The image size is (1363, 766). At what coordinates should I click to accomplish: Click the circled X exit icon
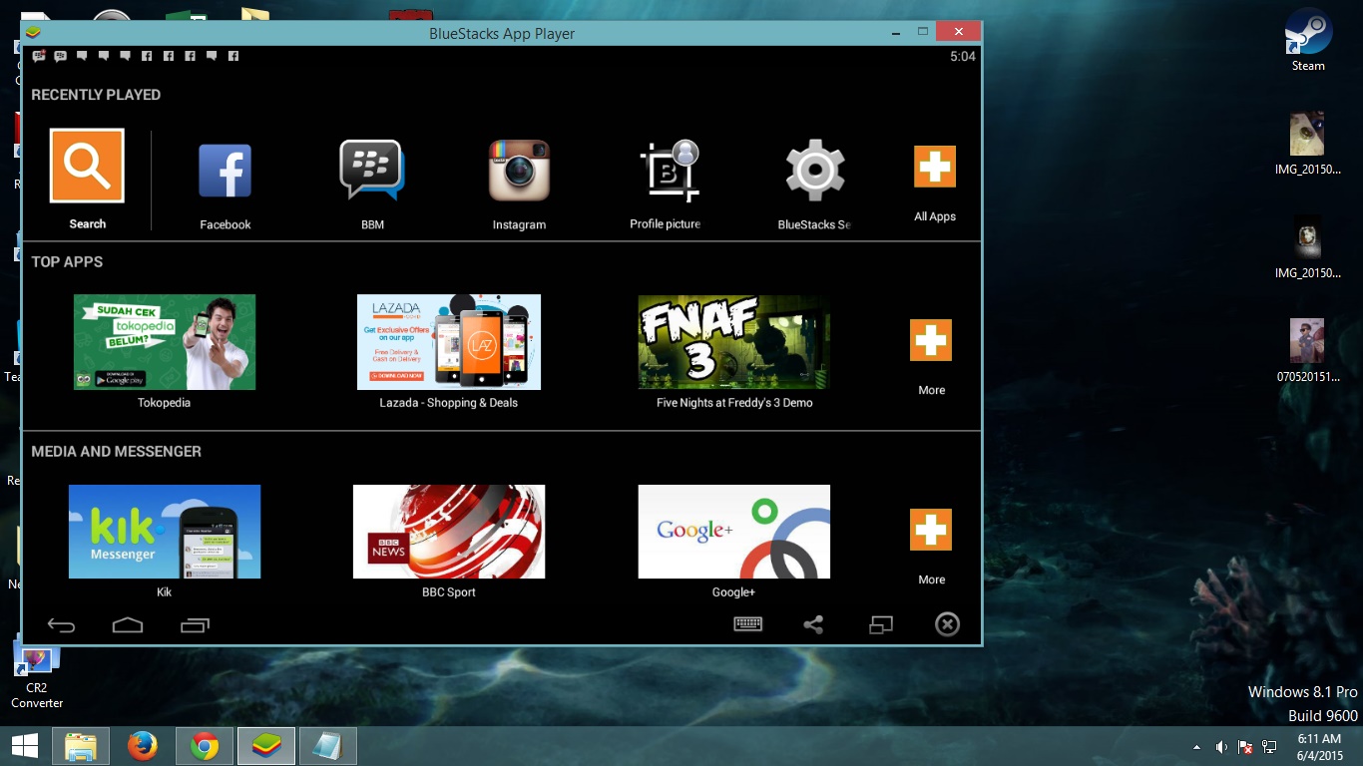coord(947,624)
